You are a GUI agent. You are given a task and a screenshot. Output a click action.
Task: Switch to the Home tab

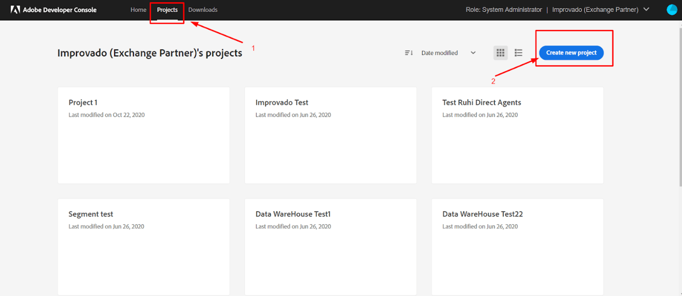click(x=138, y=9)
